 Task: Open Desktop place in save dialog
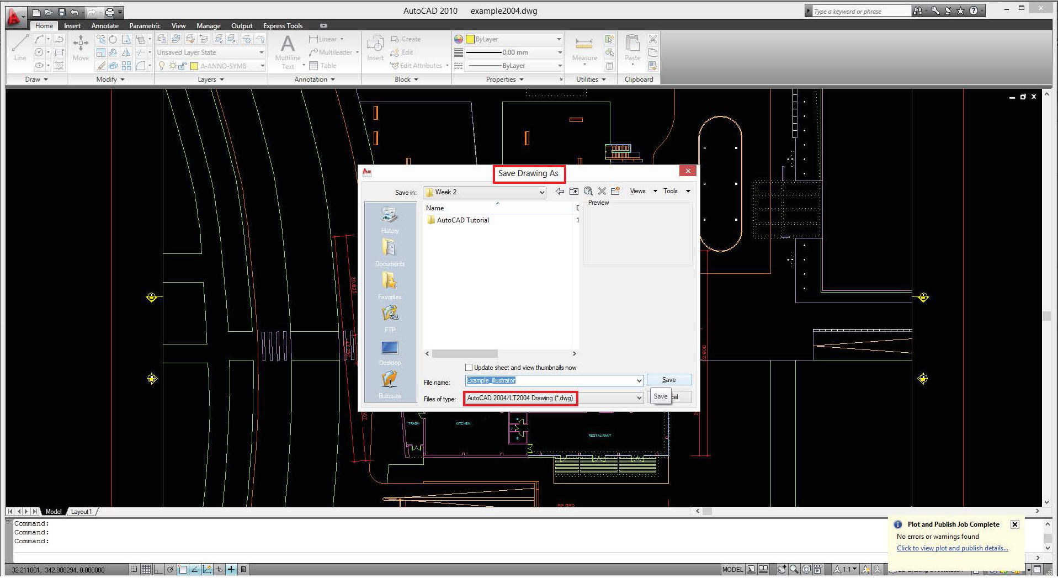pyautogui.click(x=390, y=352)
